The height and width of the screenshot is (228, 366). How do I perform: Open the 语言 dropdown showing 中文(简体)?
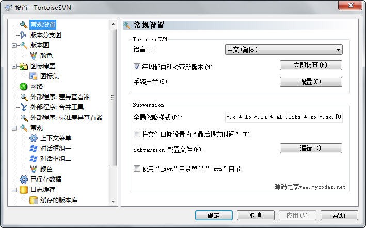point(283,50)
